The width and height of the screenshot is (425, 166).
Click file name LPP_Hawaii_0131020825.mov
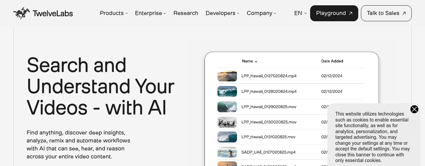(268, 137)
